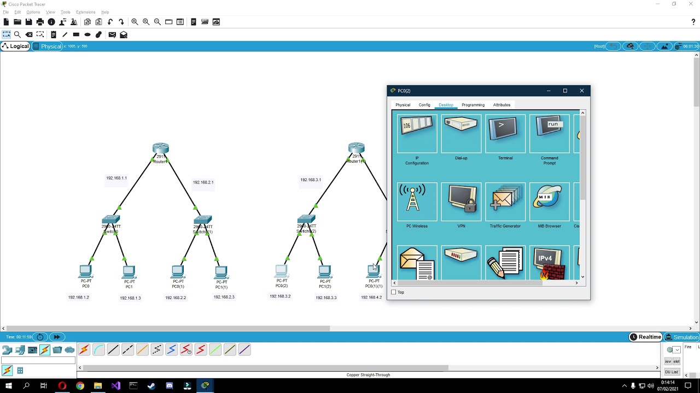Open the IPv4 Firewall app
The height and width of the screenshot is (393, 700).
pos(549,263)
